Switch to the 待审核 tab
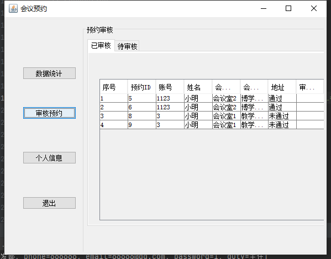 click(127, 46)
